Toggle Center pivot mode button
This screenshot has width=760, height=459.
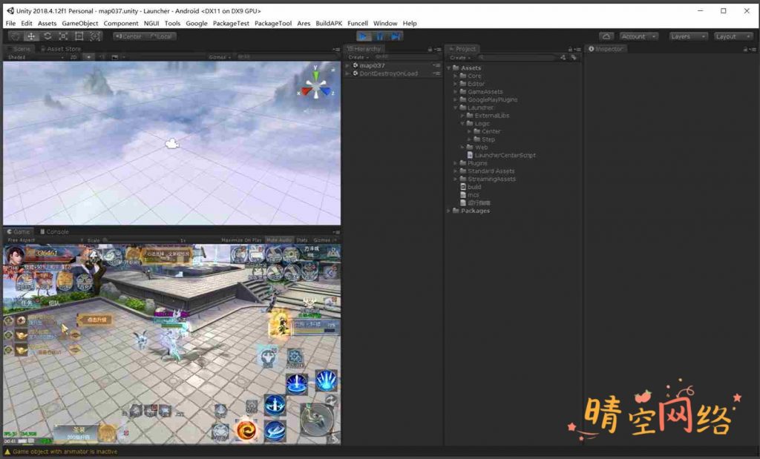coord(128,36)
